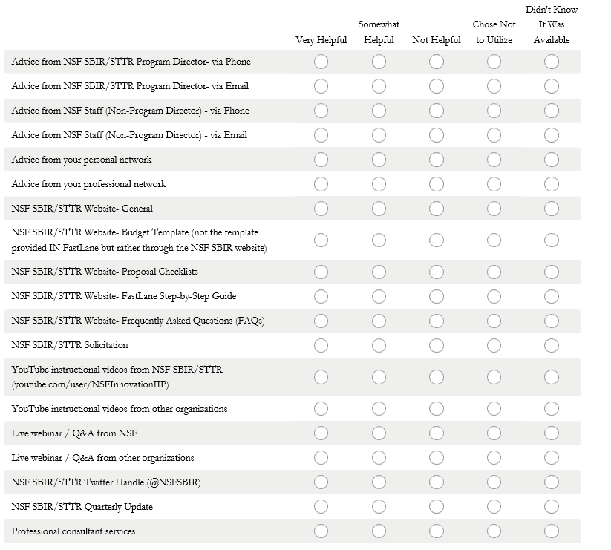611x550 pixels.
Task: Mark Didn't Know for FastLane Step-by-Step Guide
Action: 552,296
